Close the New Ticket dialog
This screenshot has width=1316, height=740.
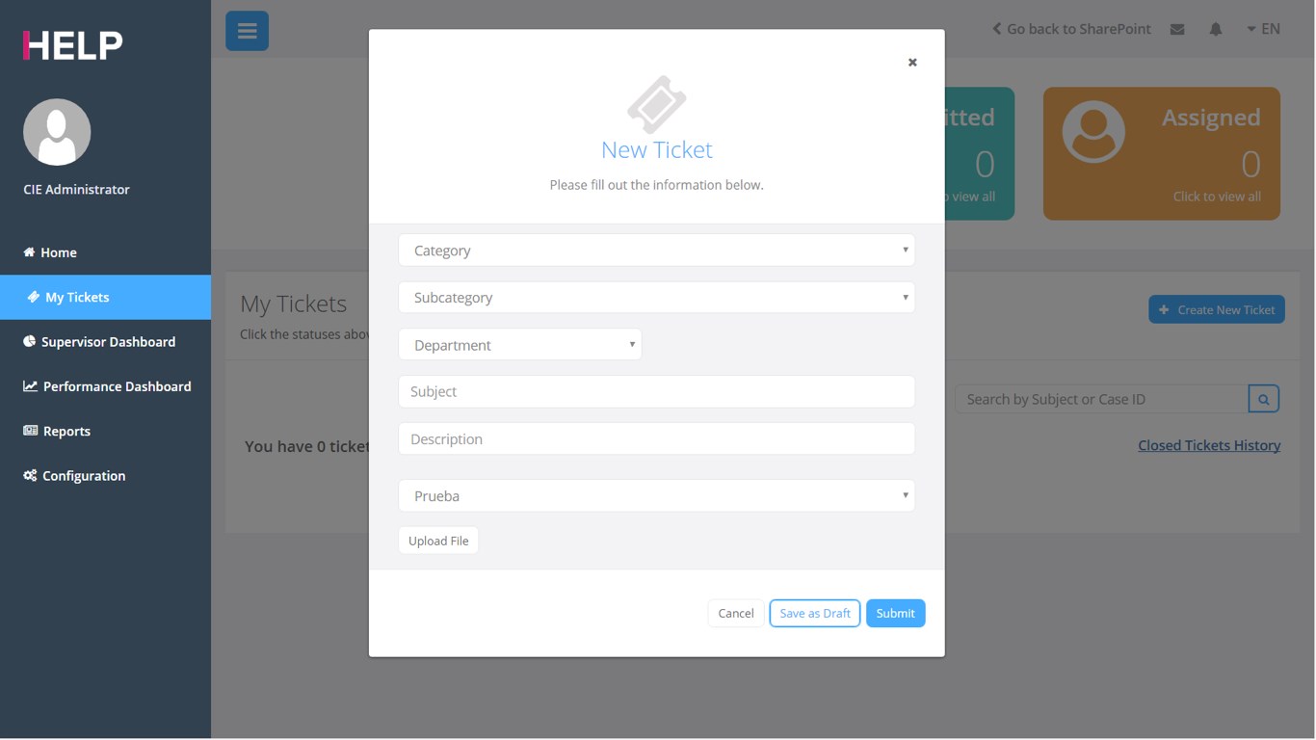pos(912,63)
